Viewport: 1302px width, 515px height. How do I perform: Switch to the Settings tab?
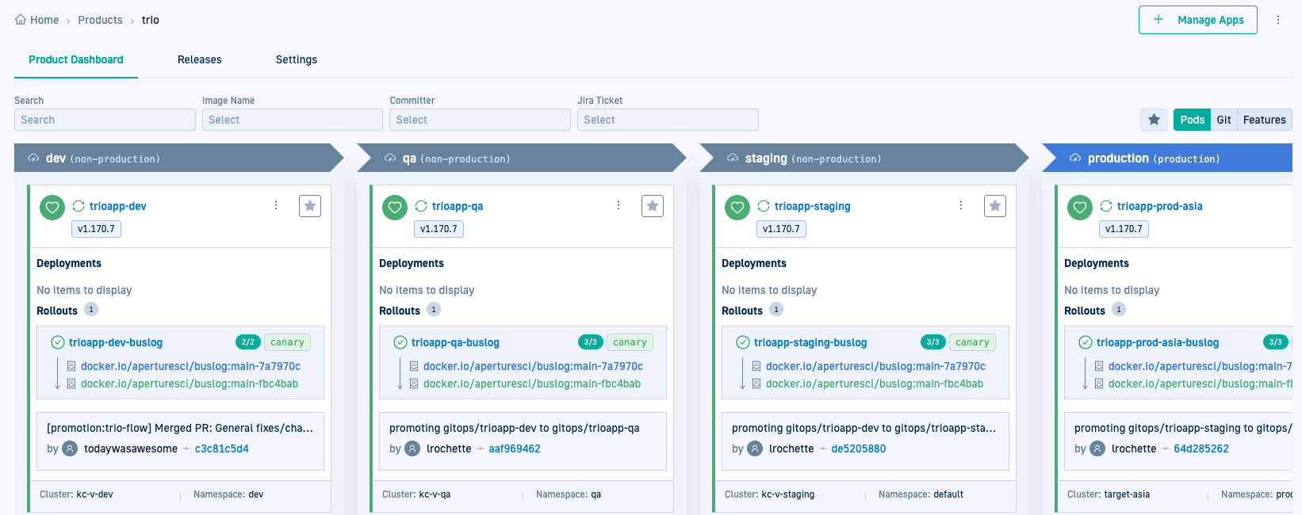click(297, 59)
